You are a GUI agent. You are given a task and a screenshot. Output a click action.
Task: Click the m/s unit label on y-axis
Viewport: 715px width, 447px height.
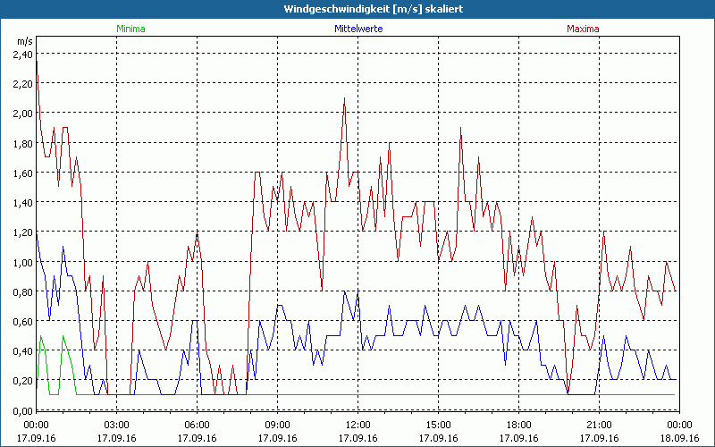pyautogui.click(x=23, y=41)
